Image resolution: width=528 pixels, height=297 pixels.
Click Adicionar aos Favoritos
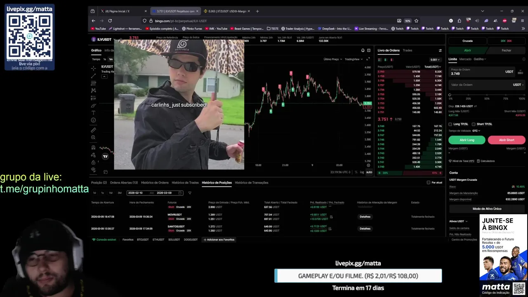(x=219, y=240)
